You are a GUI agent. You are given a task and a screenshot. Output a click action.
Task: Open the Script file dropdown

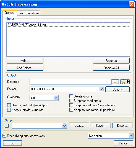65,126
